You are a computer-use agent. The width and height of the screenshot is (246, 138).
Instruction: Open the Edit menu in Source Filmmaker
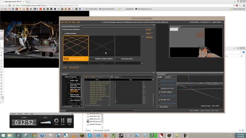[66, 22]
